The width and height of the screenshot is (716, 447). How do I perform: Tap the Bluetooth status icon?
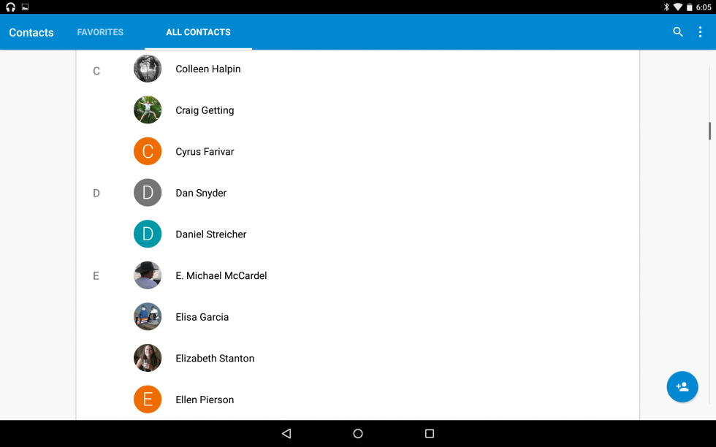click(x=666, y=7)
